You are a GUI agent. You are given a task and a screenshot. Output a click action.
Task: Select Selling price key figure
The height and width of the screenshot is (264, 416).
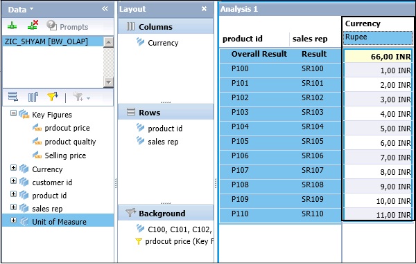(x=65, y=155)
